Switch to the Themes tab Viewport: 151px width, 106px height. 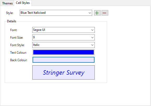[7, 3]
